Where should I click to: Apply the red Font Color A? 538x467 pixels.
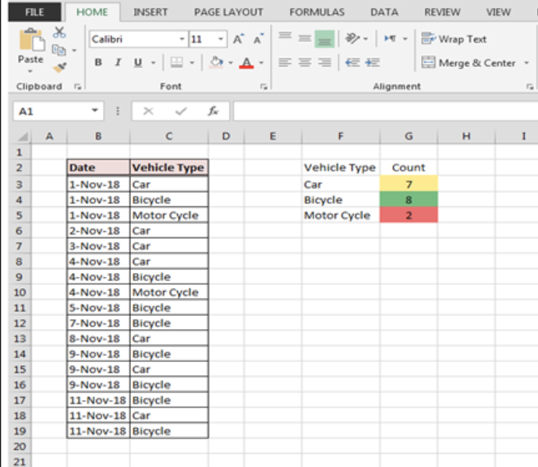246,63
